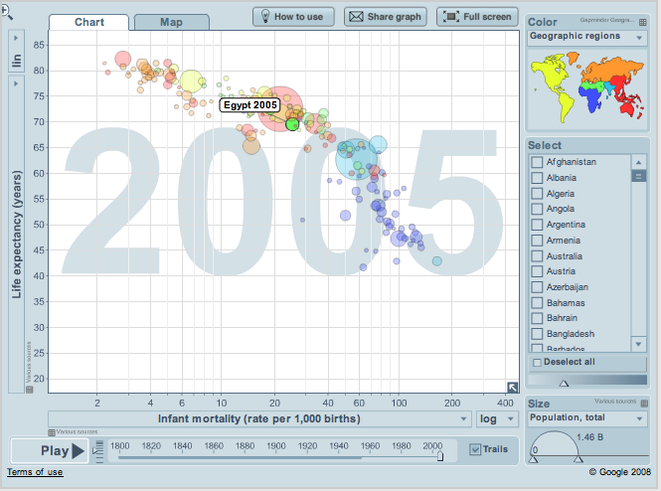Screen dimensions: 661x491
Task: Click the playback speed icon beside Play
Action: pyautogui.click(x=97, y=450)
